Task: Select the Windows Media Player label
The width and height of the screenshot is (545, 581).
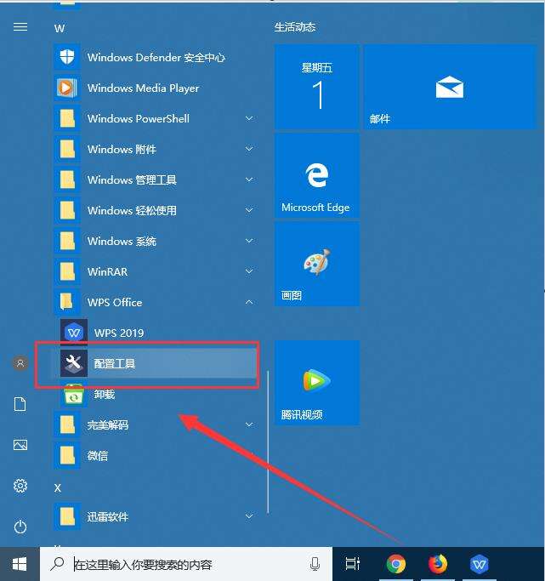Action: point(144,88)
